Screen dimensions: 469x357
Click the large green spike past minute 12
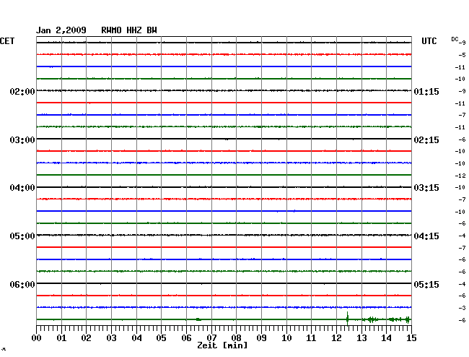click(x=347, y=319)
